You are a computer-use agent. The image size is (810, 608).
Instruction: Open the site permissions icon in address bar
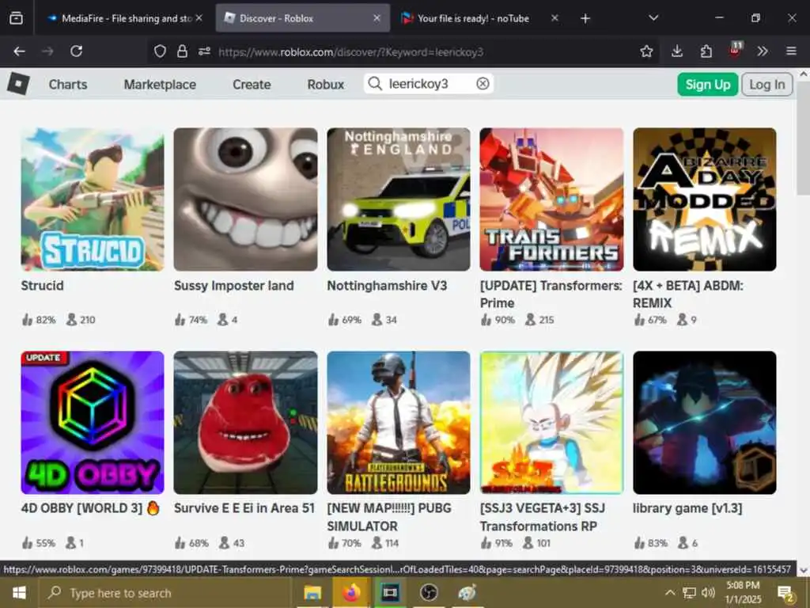click(x=204, y=51)
